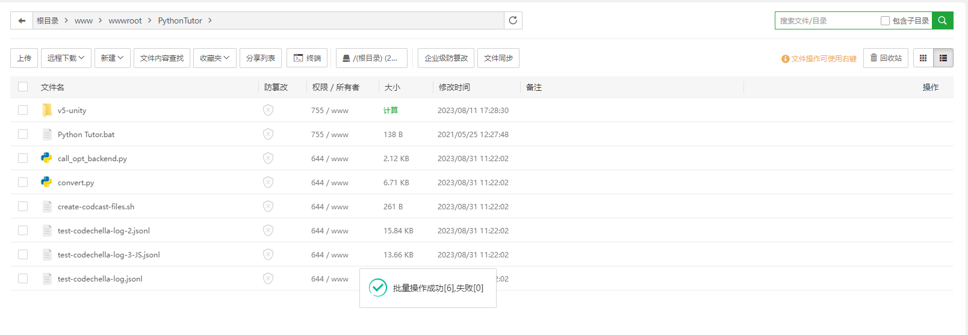The image size is (968, 335).
Task: Toggle the select-all checkbox in header
Action: coord(23,87)
